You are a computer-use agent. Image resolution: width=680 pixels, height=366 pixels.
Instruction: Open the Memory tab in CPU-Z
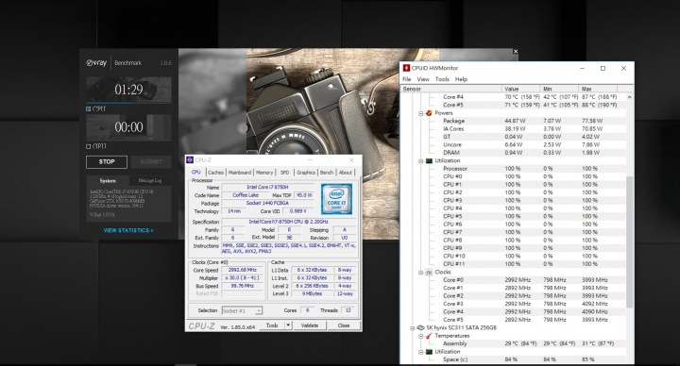(264, 173)
